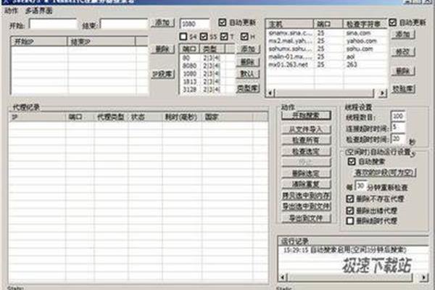Click 添加 button next to the 结束 field

(163, 22)
